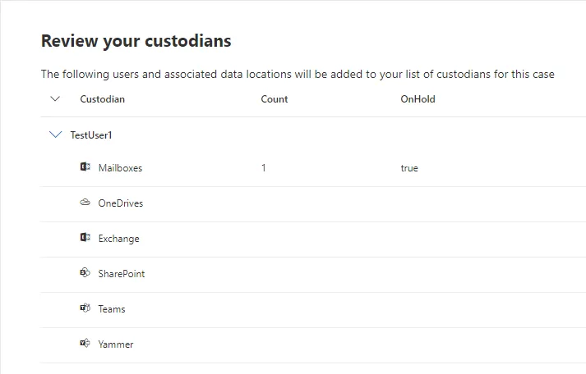586x374 pixels.
Task: Select the Teams row label
Action: (x=112, y=309)
